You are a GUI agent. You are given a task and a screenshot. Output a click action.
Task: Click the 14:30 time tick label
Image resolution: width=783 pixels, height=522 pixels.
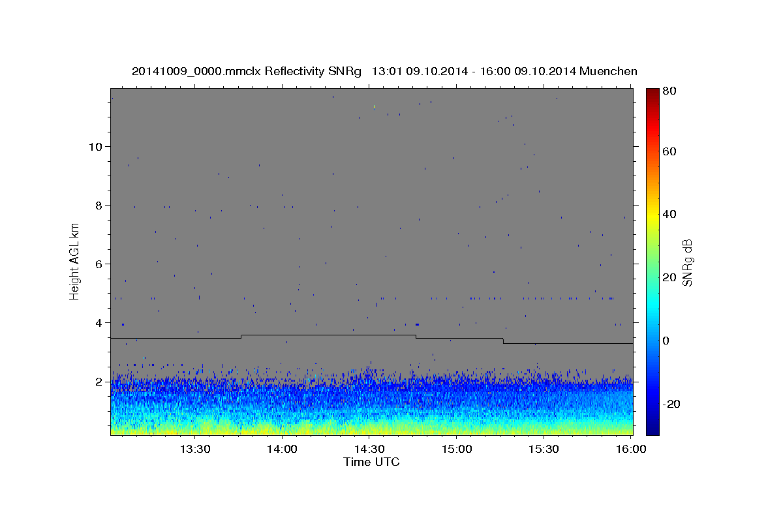[369, 450]
